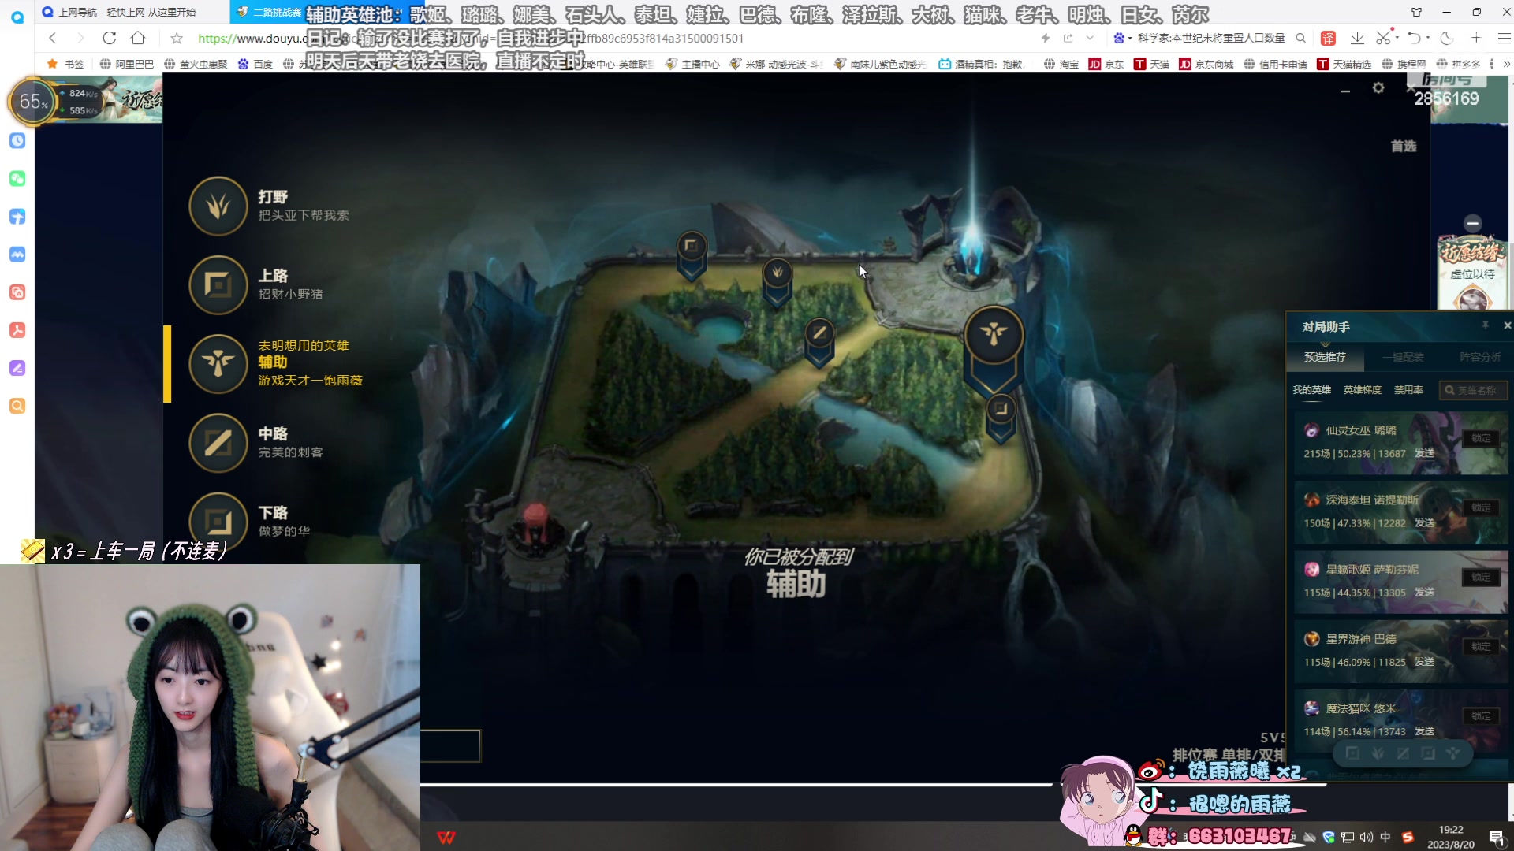Go to the browser home page
The image size is (1514, 851).
point(138,38)
